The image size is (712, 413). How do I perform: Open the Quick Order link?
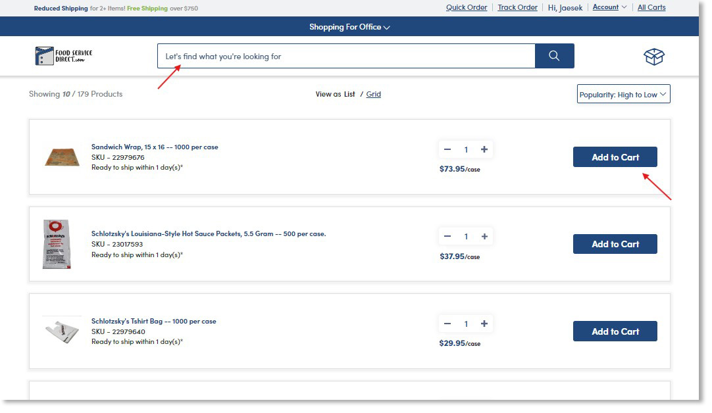pos(467,7)
